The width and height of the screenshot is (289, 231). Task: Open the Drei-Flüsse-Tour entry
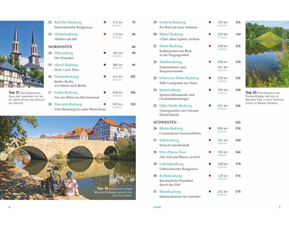click(172, 152)
